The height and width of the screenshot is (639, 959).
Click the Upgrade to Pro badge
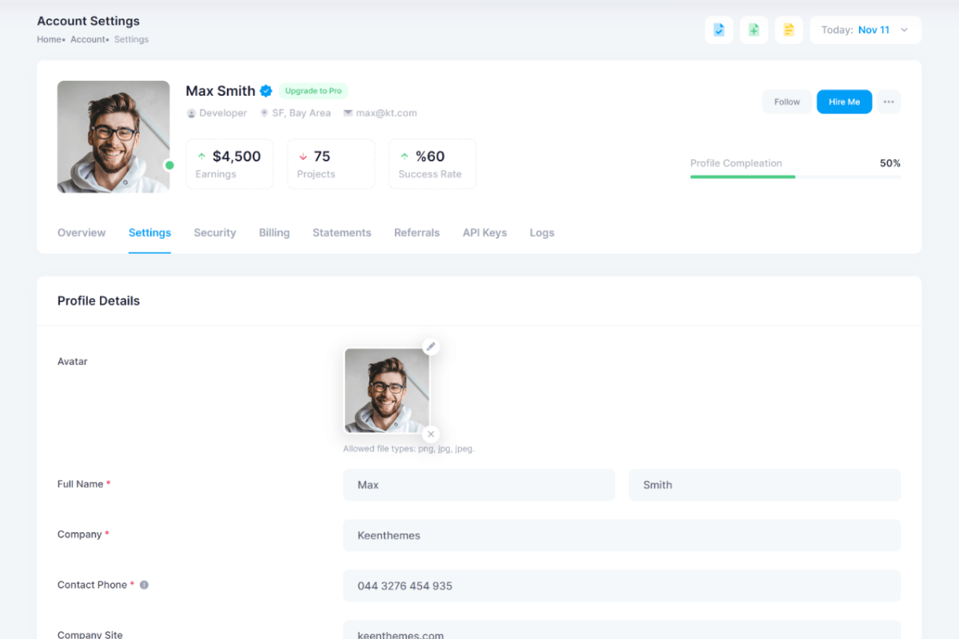point(313,91)
